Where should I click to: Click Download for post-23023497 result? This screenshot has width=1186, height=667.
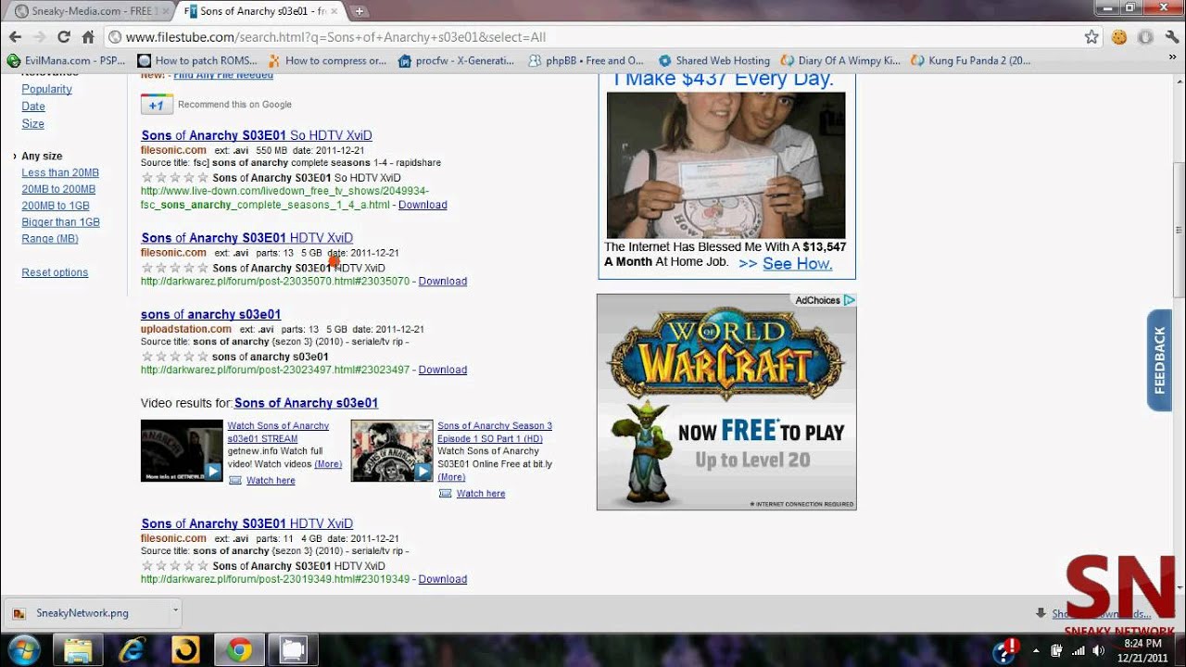pos(443,370)
